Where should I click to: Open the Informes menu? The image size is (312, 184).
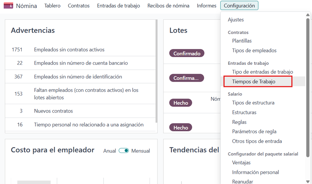click(206, 6)
